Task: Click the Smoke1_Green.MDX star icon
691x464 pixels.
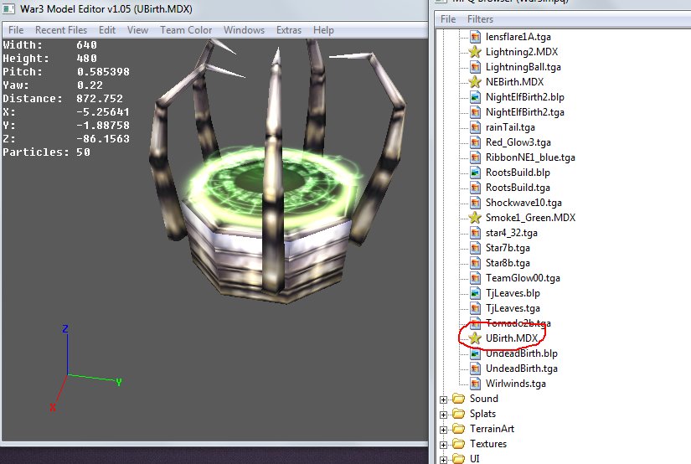Action: pyautogui.click(x=475, y=218)
